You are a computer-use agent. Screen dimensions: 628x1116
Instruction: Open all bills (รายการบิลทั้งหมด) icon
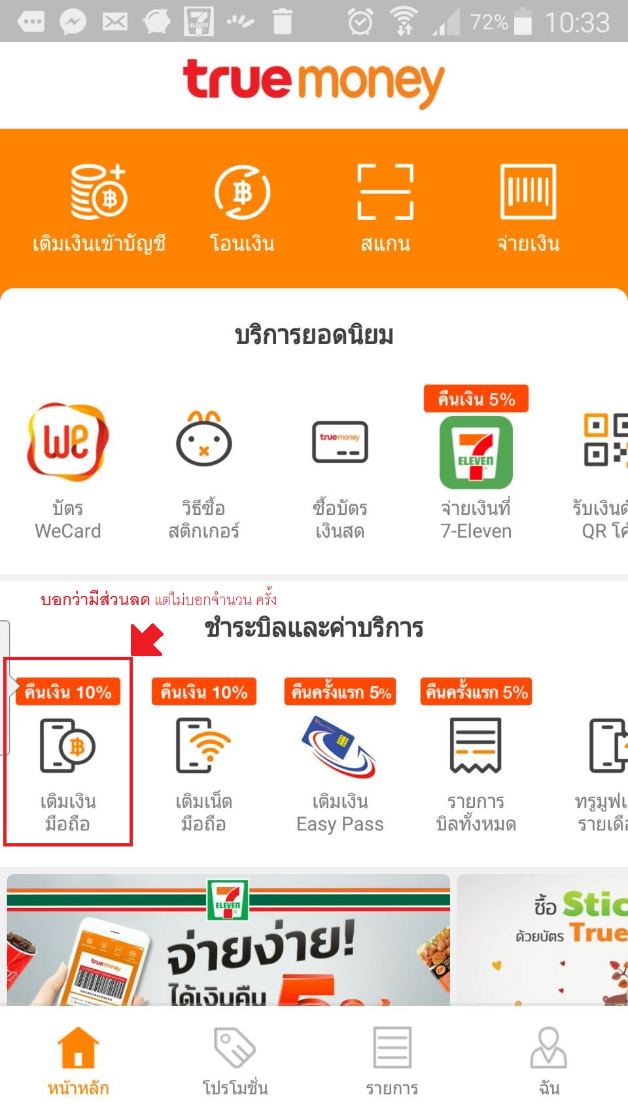(476, 745)
